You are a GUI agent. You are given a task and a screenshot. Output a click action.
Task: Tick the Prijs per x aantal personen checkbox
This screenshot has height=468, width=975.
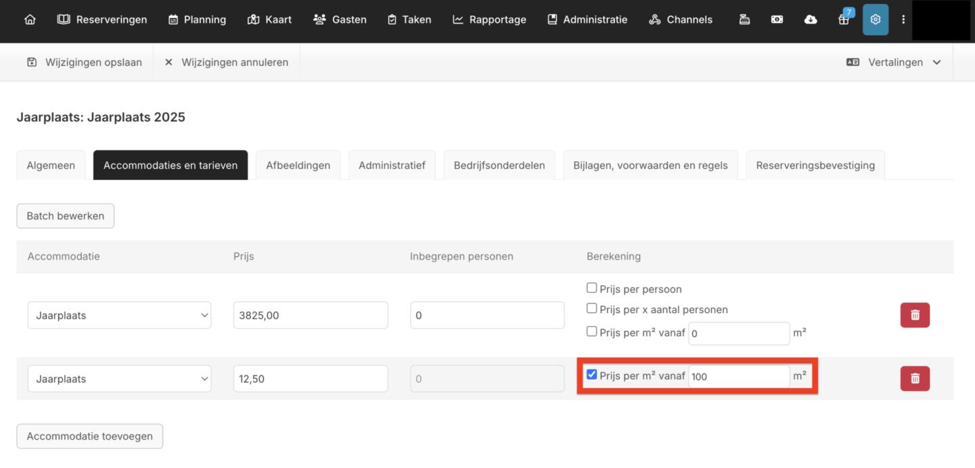(592, 308)
